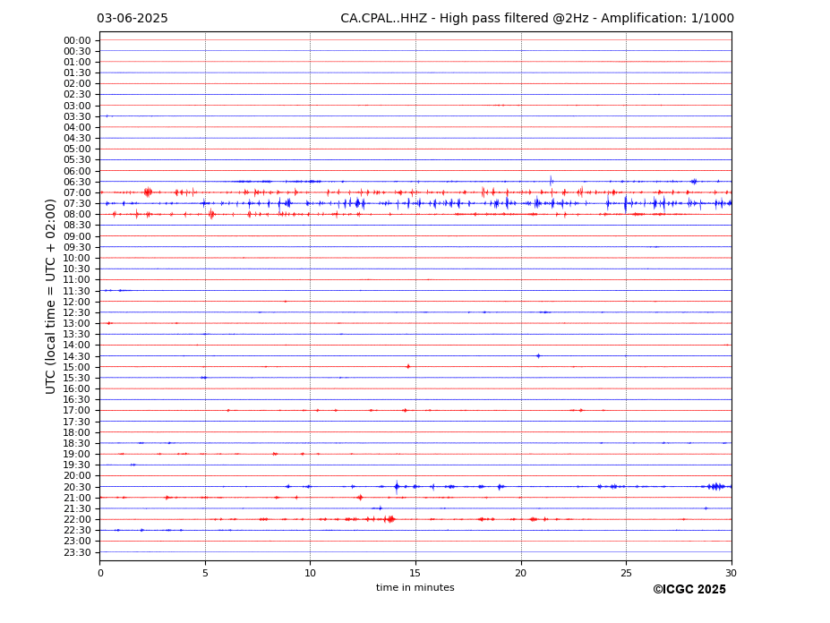Click the 09:30 row label
Screen dimensions: 830x623
point(77,247)
